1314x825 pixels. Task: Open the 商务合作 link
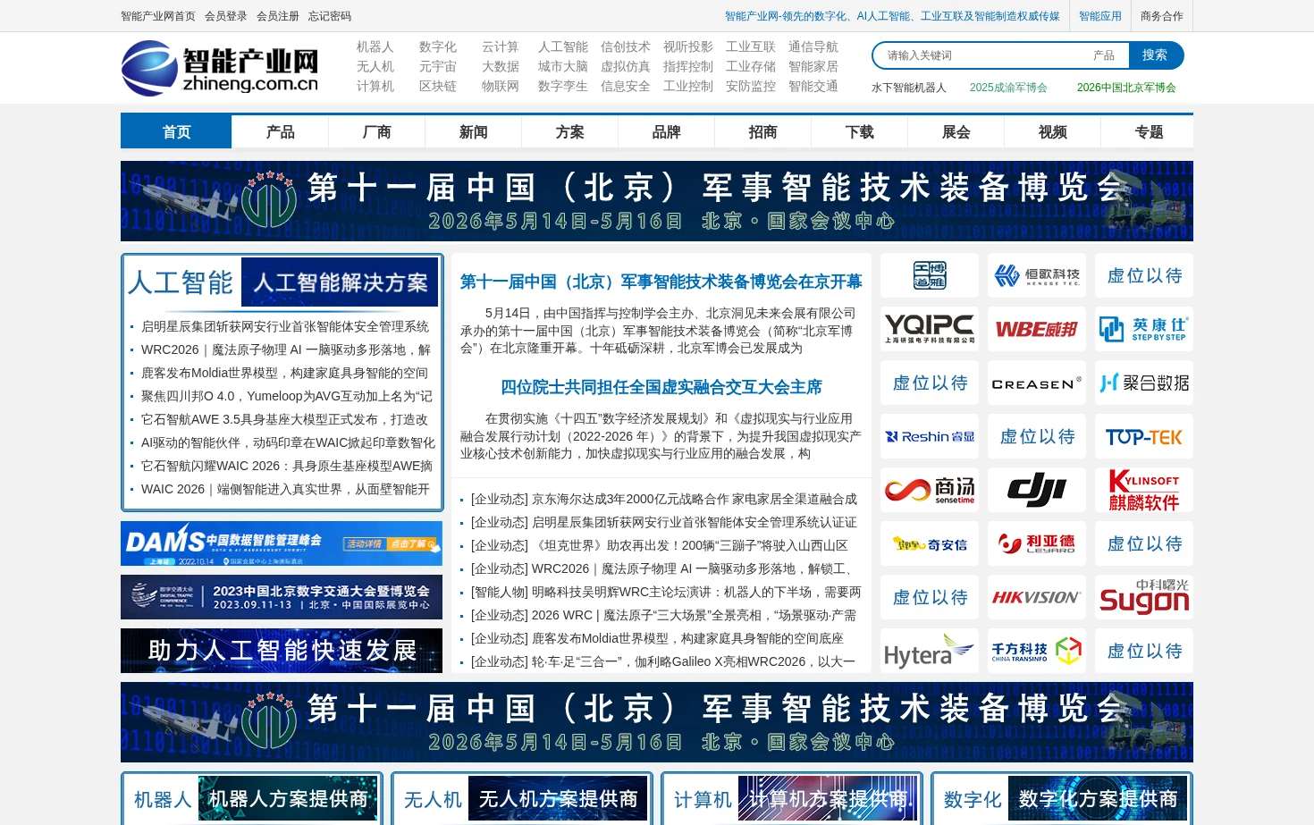coord(1162,16)
